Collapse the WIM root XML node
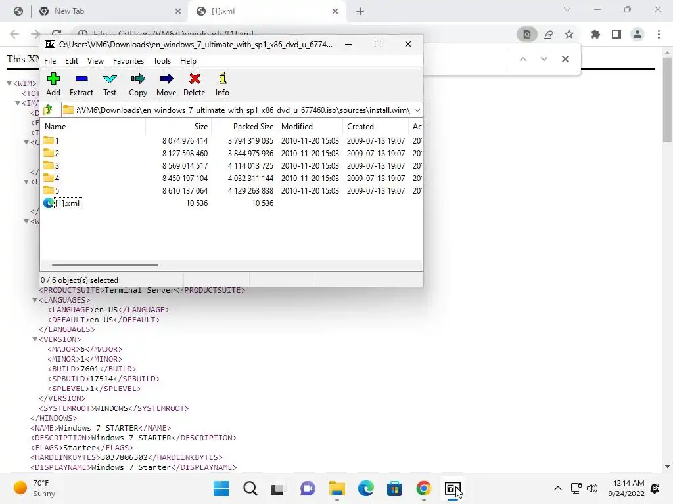 [9, 83]
